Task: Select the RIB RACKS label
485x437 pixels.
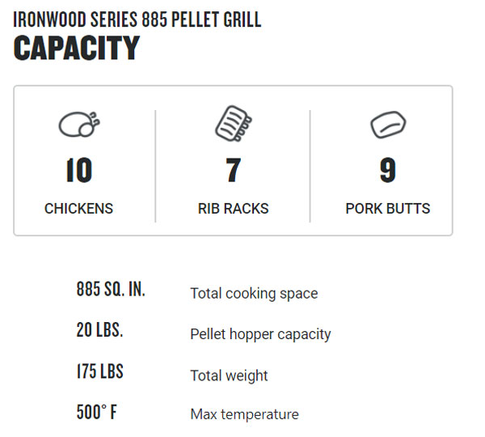Action: pyautogui.click(x=233, y=209)
